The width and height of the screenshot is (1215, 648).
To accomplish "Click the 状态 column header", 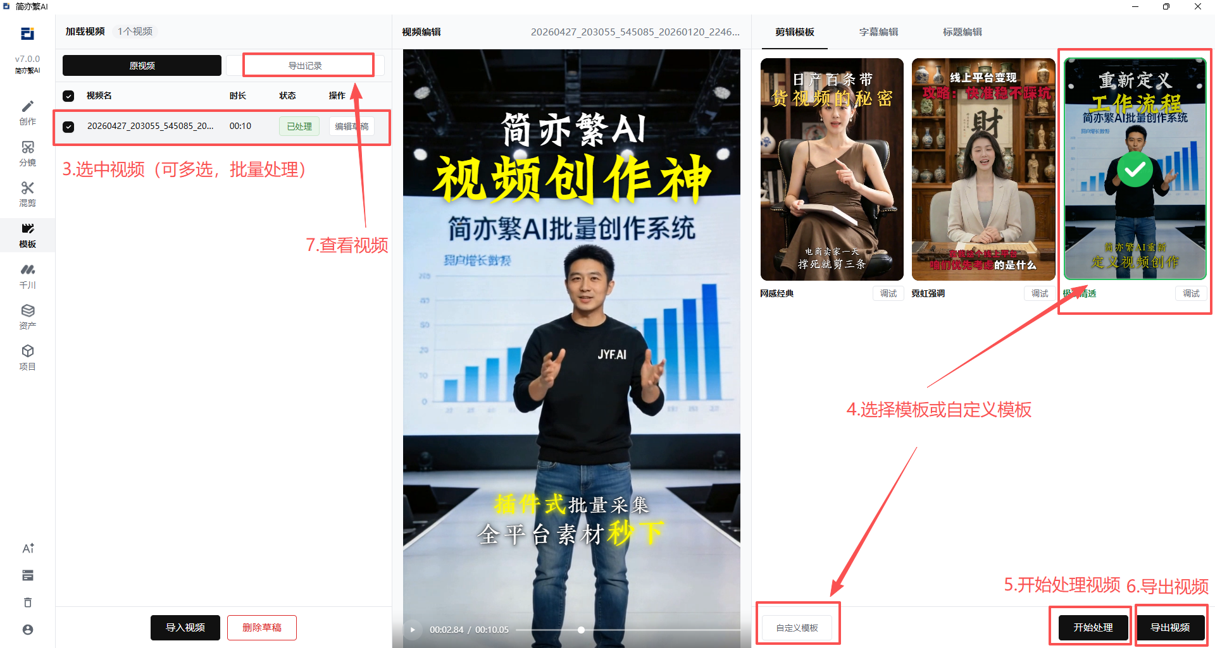I will 288,95.
